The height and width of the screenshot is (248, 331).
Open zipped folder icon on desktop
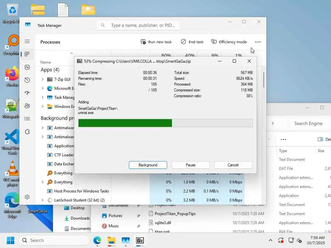point(37,10)
